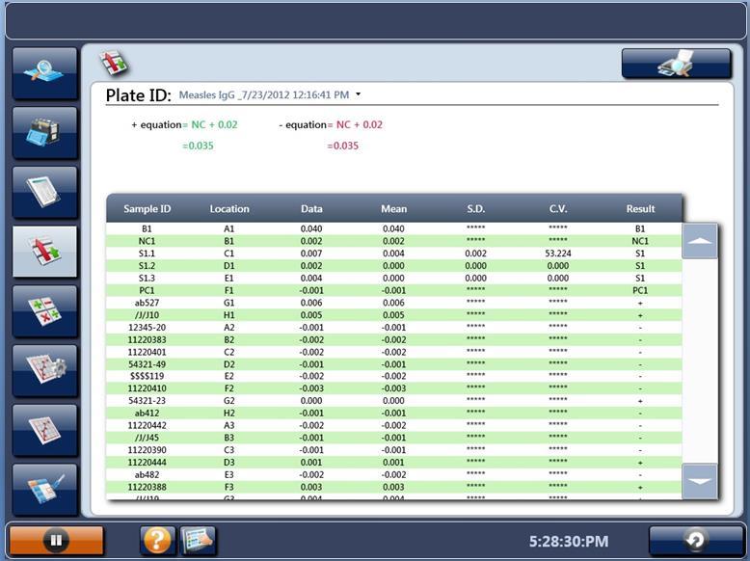Click the table scroll up arrow button
Screen dimensions: 750x561
click(x=699, y=241)
